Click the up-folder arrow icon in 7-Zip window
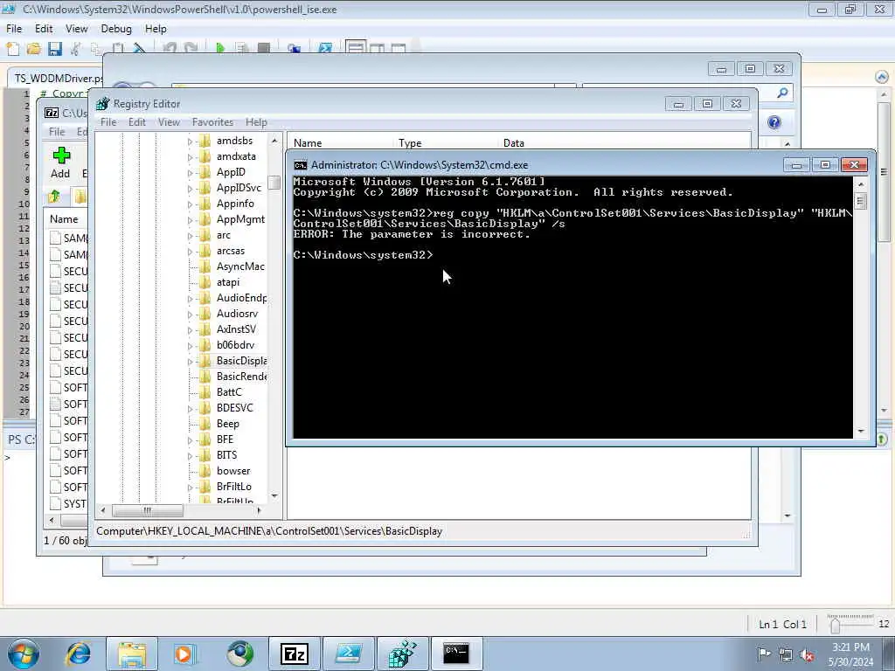 tap(55, 197)
